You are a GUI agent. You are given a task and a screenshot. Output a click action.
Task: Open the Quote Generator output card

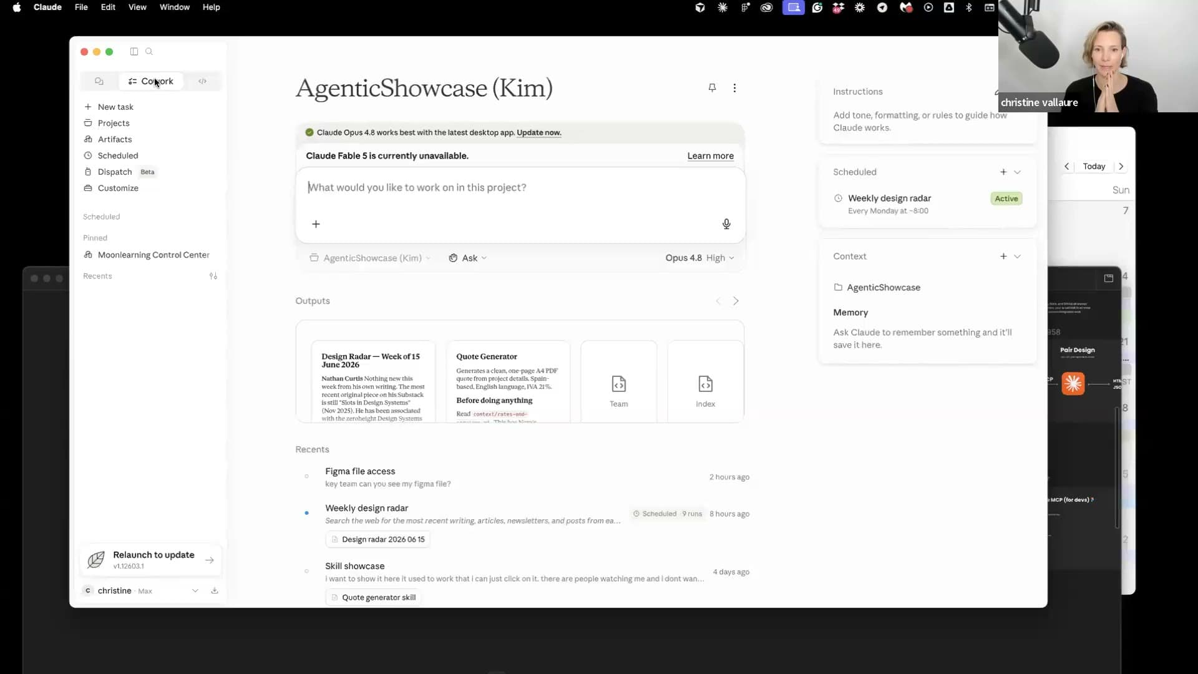point(508,382)
